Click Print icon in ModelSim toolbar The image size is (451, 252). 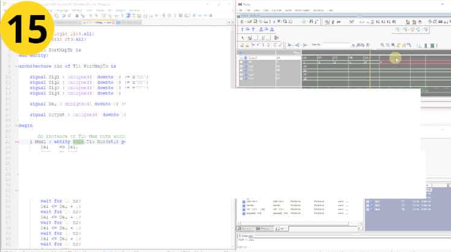265,22
